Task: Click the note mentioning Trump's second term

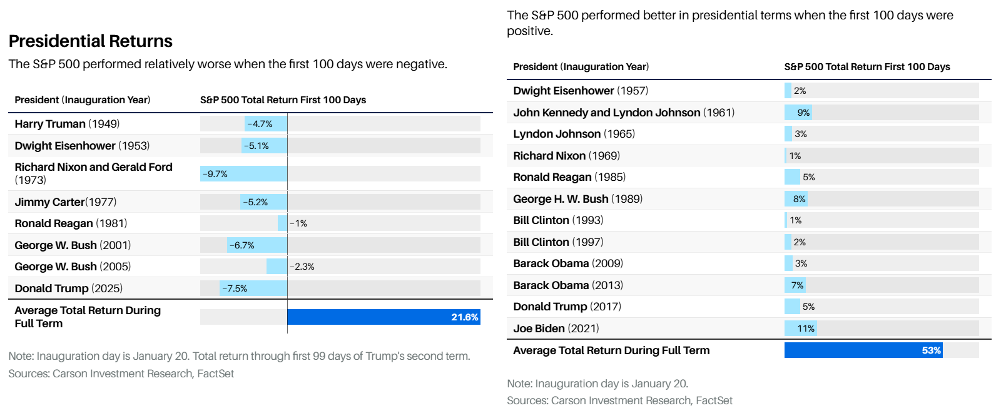Action: point(239,356)
